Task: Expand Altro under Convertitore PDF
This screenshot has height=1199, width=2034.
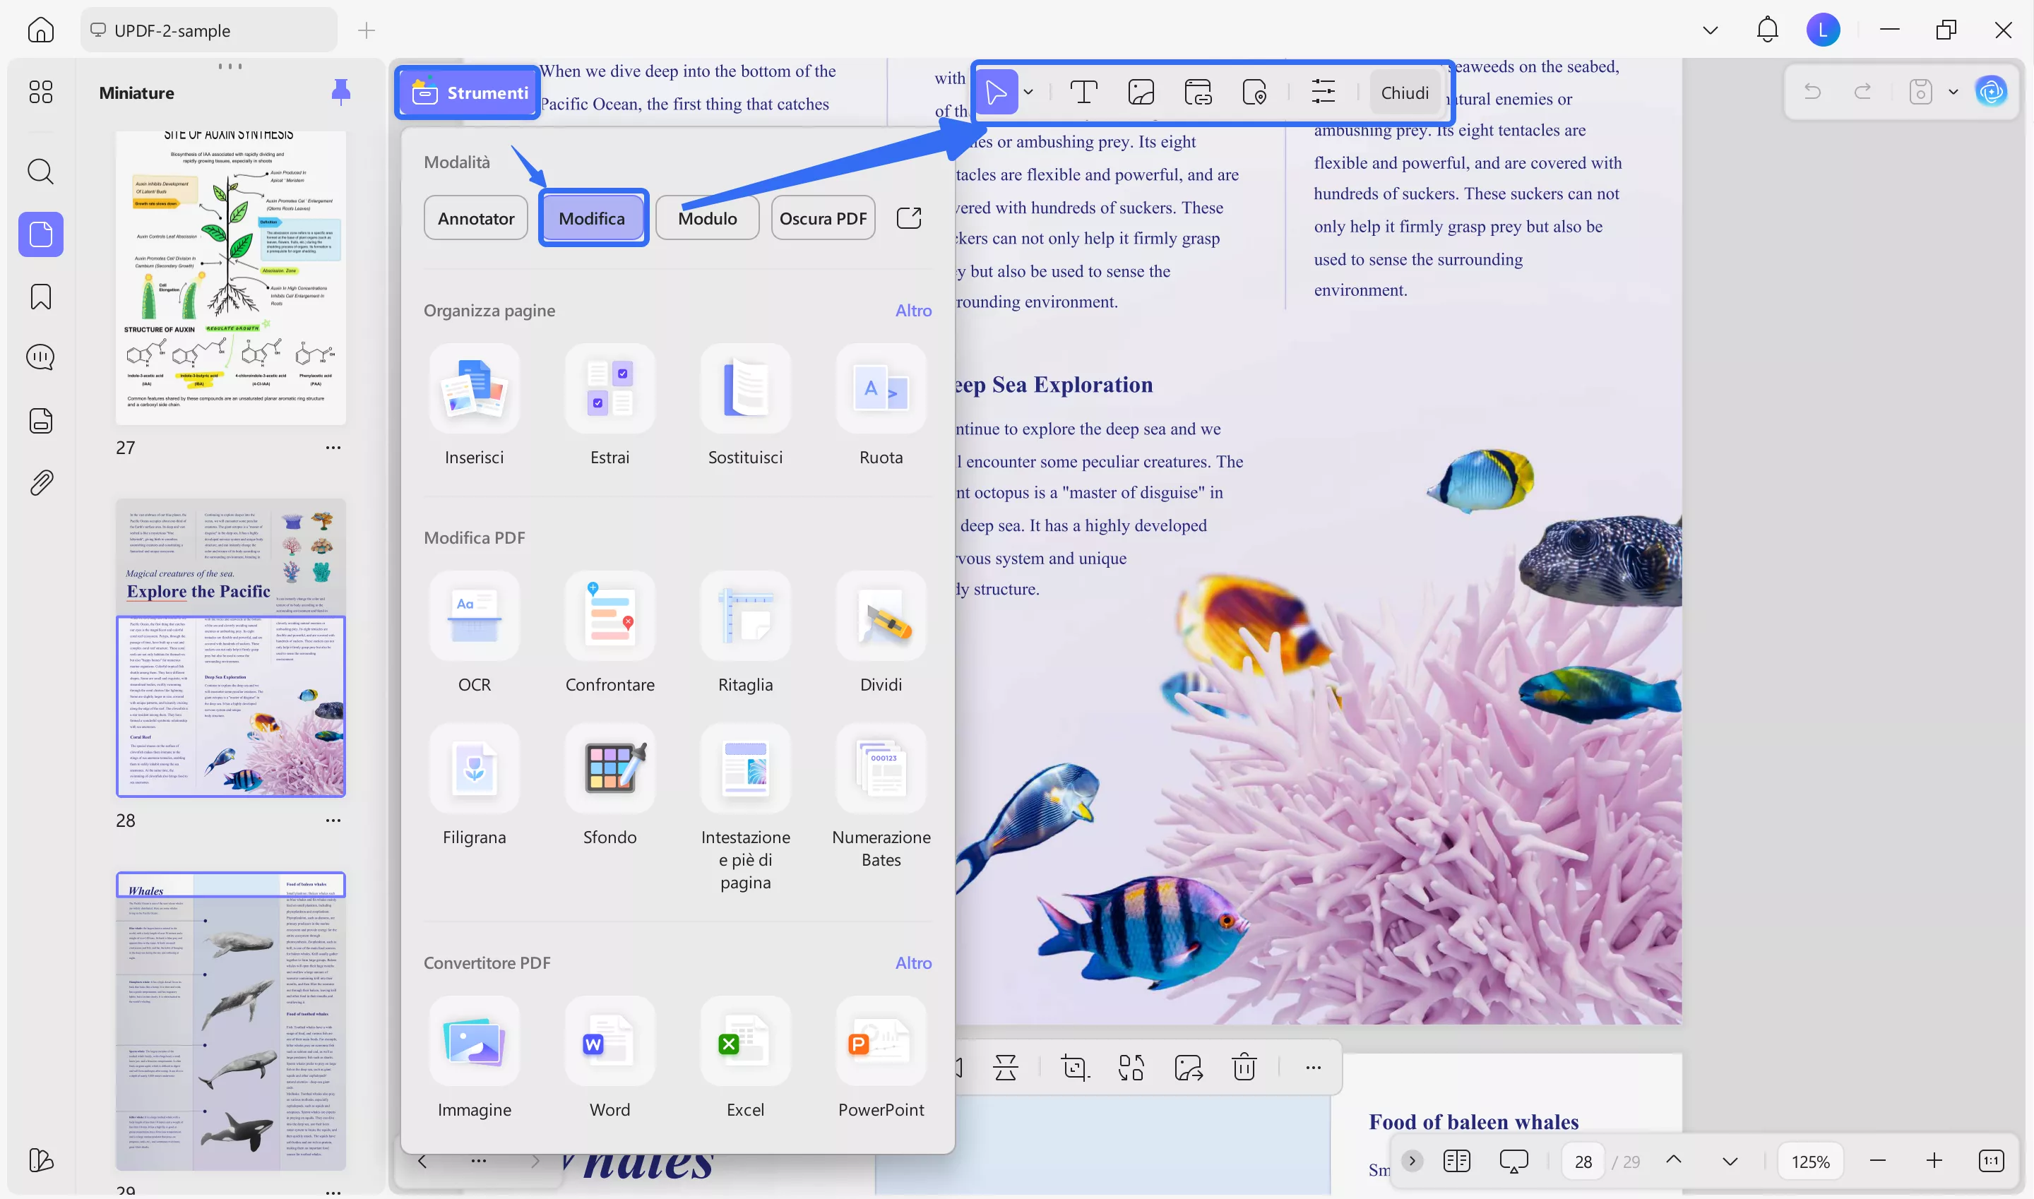Action: pyautogui.click(x=913, y=962)
